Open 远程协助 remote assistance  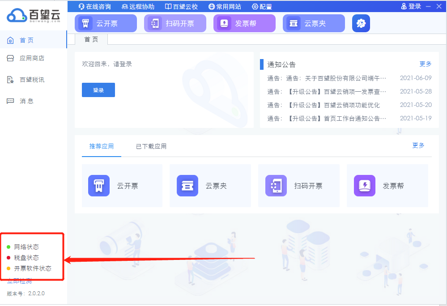(x=138, y=7)
